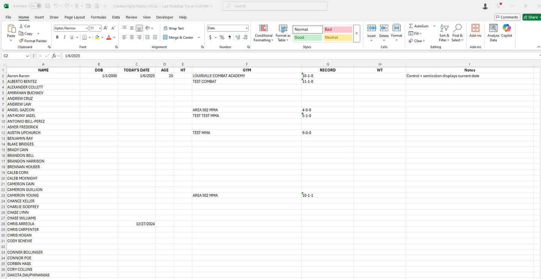
Task: Open the Number Format dropdown showing Date
Action: [227, 28]
